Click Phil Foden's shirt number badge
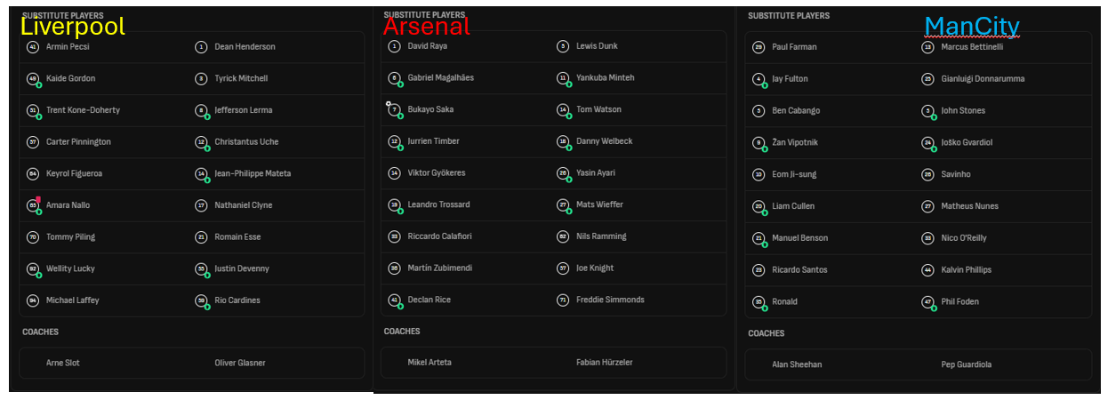Image resolution: width=1108 pixels, height=400 pixels. coord(927,302)
